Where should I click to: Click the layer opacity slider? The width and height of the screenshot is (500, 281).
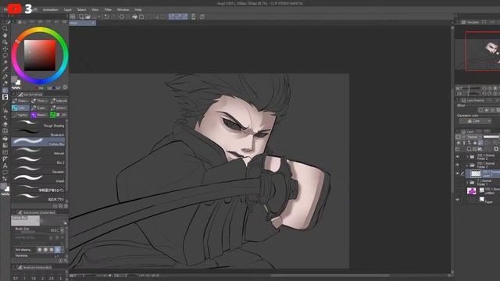click(491, 137)
